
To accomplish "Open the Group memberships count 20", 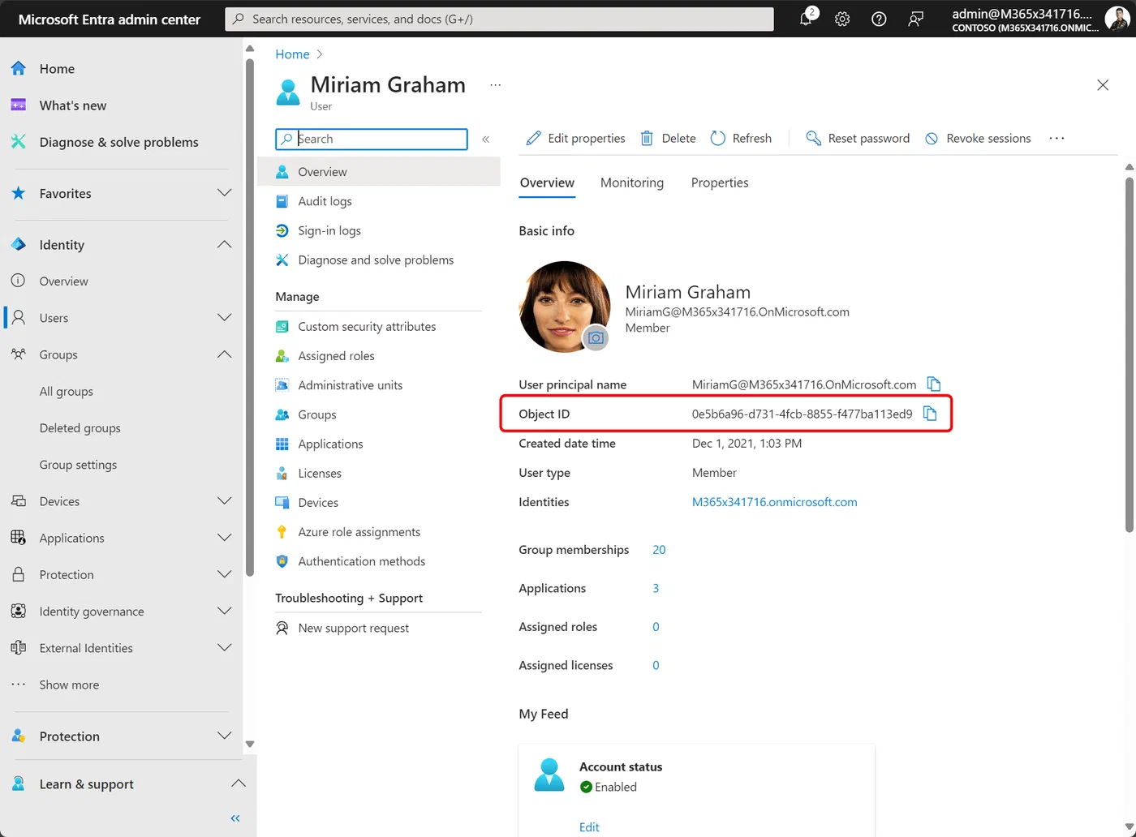I will point(659,550).
